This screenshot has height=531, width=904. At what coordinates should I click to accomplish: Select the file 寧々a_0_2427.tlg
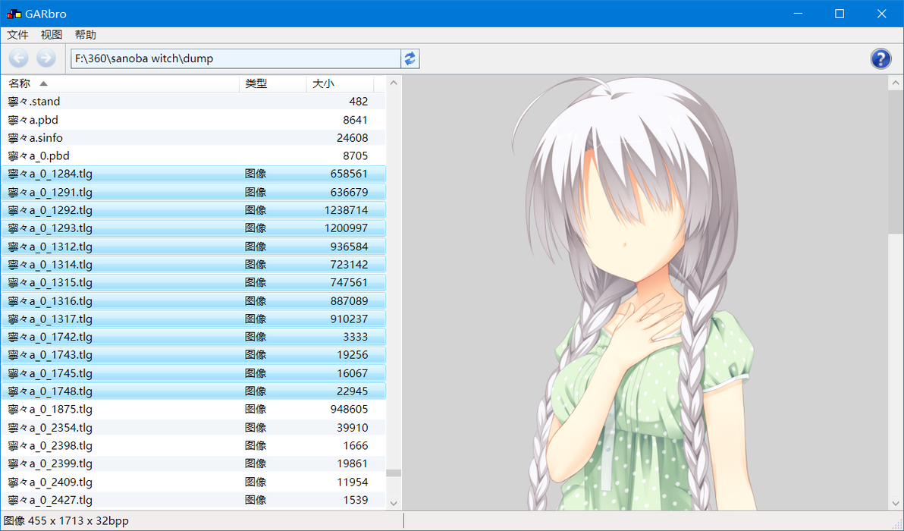(193, 500)
